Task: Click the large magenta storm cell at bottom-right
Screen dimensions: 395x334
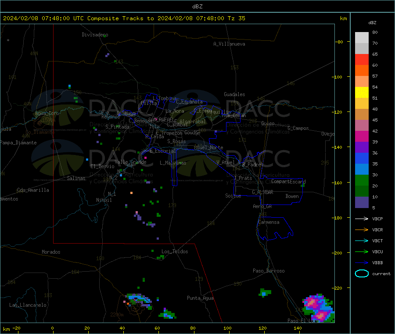Action: 319,308
